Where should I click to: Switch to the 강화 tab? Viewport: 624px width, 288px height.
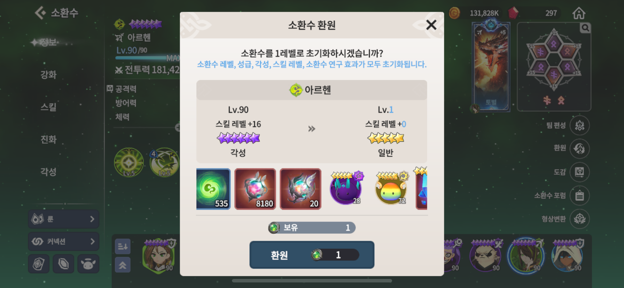48,74
